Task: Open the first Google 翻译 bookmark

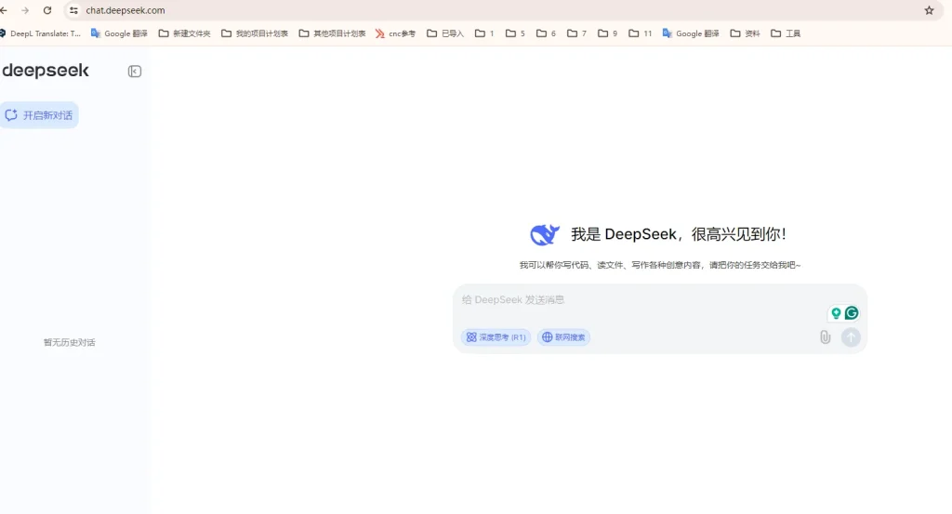Action: click(119, 33)
